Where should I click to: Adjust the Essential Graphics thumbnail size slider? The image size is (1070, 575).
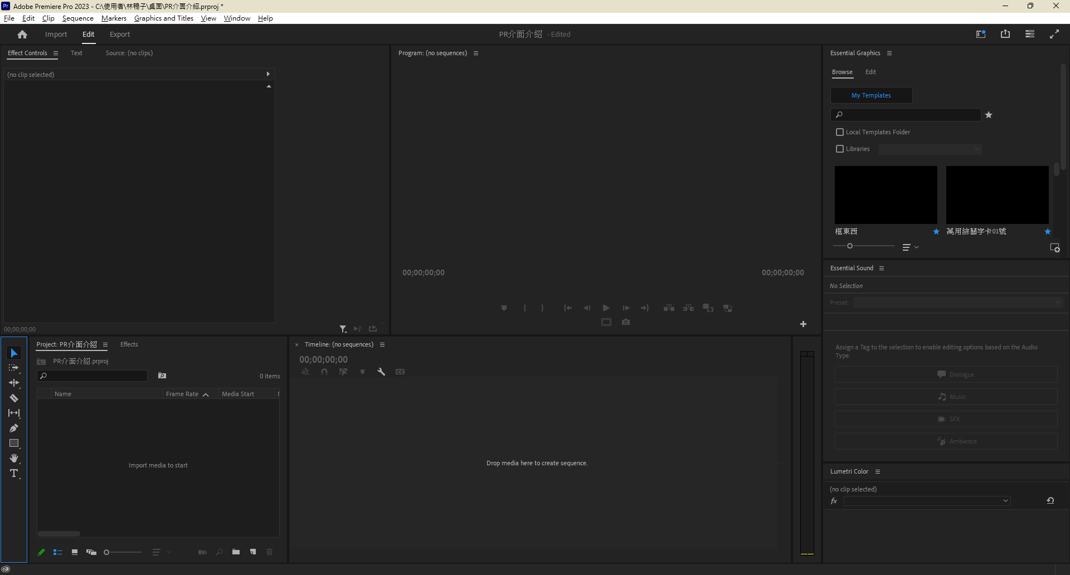coord(850,246)
